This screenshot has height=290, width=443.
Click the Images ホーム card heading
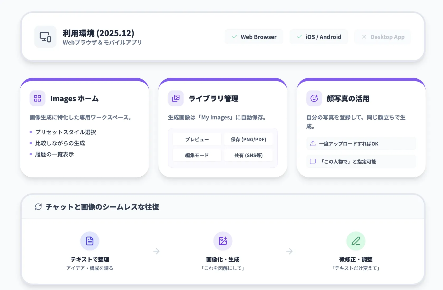pyautogui.click(x=75, y=98)
